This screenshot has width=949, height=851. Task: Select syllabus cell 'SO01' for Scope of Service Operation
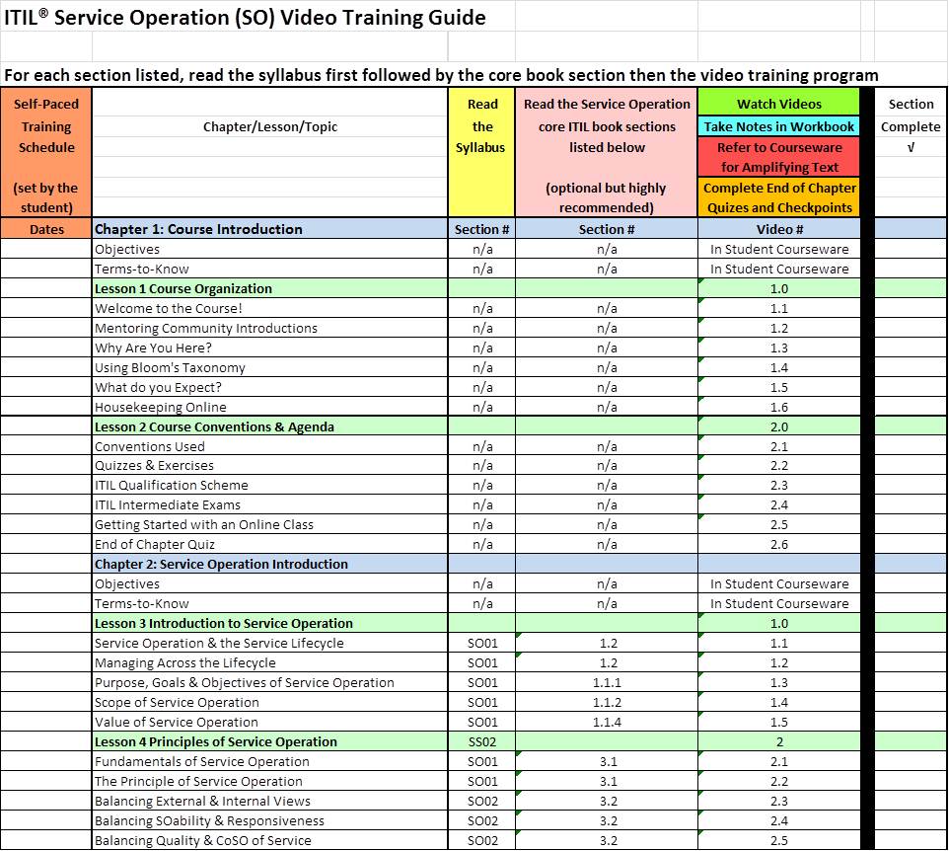coord(481,702)
